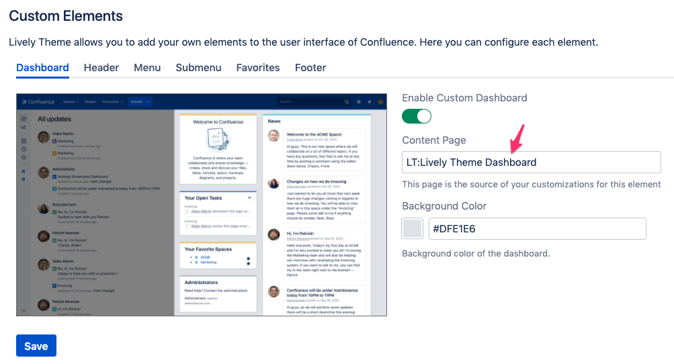This screenshot has width=674, height=364.
Task: Open the Background Color swatch picker
Action: (x=412, y=228)
